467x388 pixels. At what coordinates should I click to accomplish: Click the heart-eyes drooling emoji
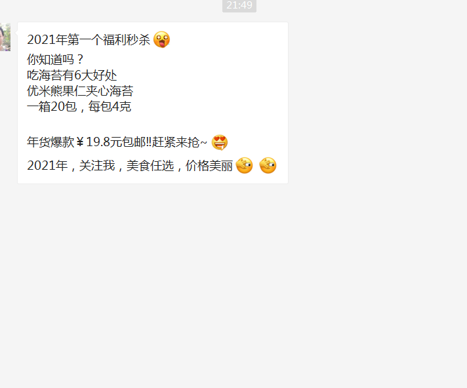[x=220, y=142]
